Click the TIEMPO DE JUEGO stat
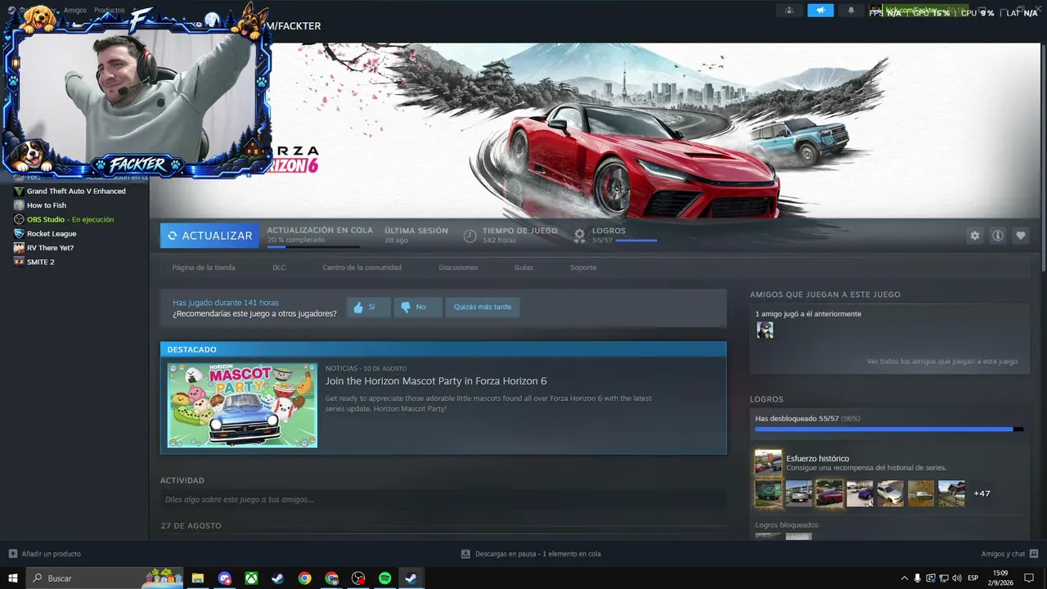The image size is (1047, 589). (520, 235)
